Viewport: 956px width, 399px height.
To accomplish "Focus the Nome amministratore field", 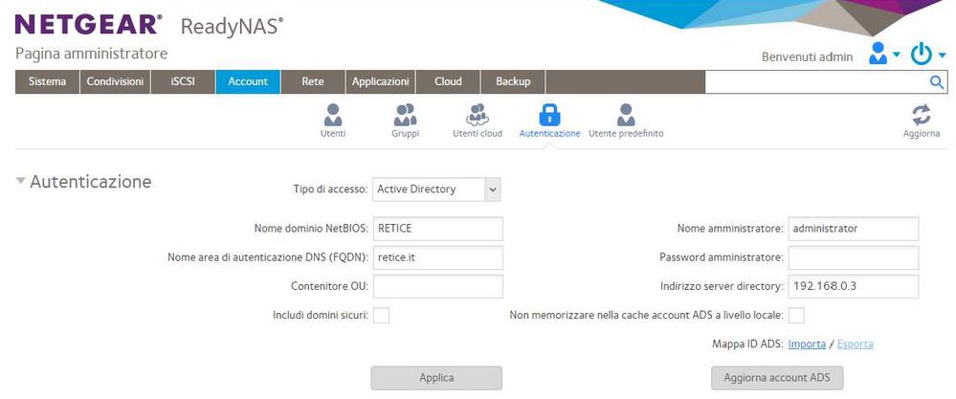I will [x=854, y=229].
